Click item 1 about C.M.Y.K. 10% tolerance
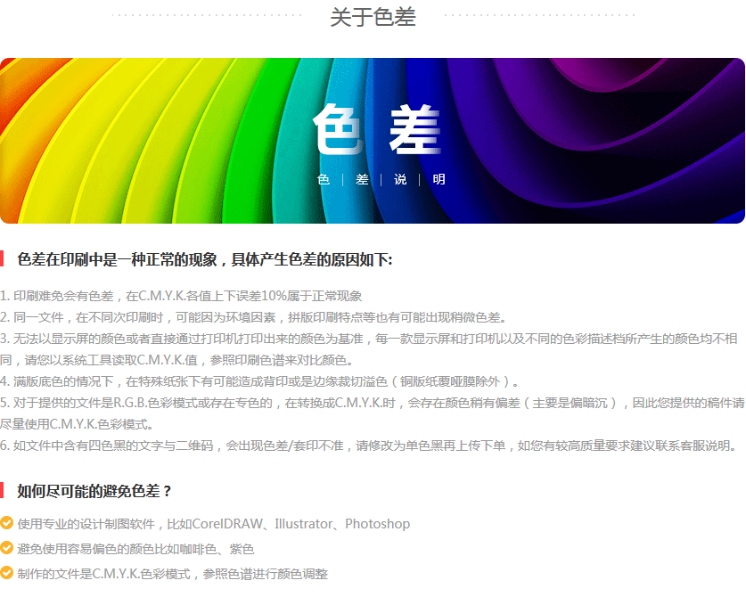The height and width of the screenshot is (597, 746). 181,295
